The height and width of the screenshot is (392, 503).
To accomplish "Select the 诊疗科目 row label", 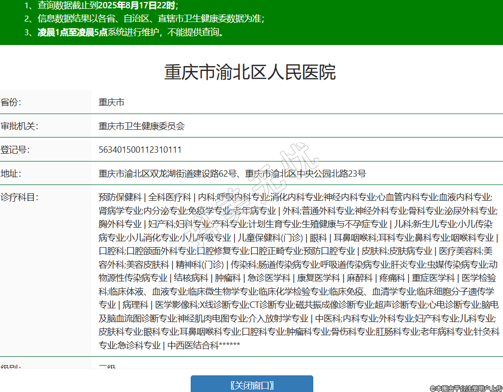I will click(x=20, y=197).
